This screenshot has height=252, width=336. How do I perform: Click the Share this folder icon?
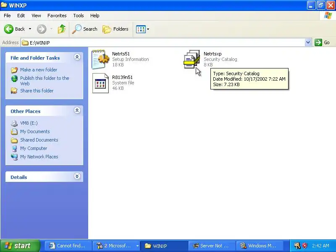point(14,91)
